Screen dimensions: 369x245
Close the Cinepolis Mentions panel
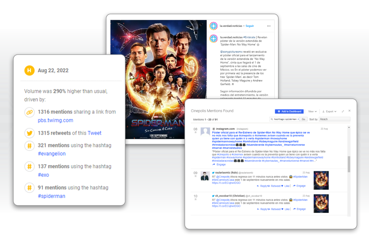pyautogui.click(x=349, y=111)
